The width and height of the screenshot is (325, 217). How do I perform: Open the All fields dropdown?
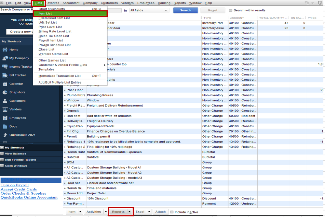coord(149,10)
